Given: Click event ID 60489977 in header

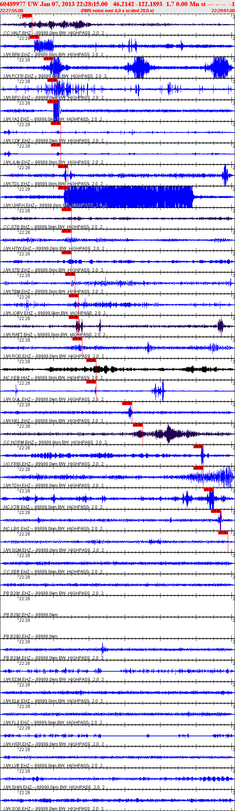Looking at the screenshot, I should pyautogui.click(x=13, y=4).
